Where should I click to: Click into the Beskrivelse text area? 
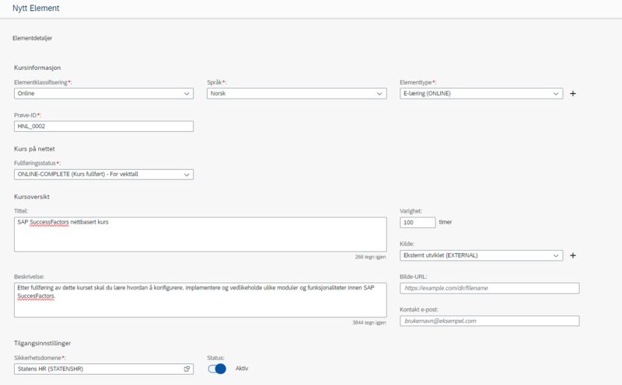[x=201, y=300]
